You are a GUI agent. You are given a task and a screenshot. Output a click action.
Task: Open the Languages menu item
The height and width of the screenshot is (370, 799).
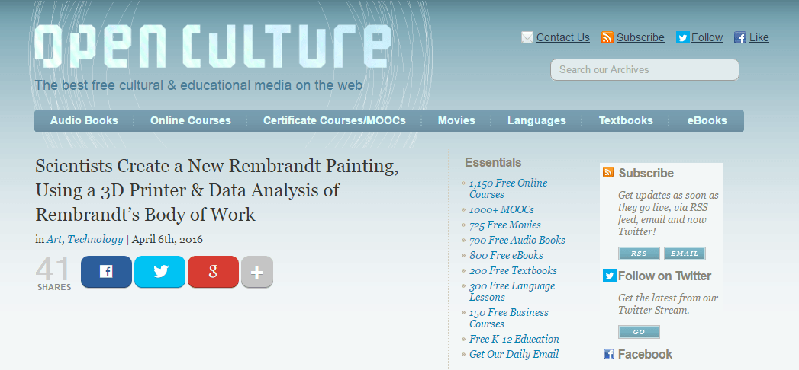coord(536,120)
